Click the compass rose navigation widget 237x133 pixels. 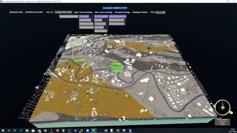pyautogui.click(x=223, y=108)
